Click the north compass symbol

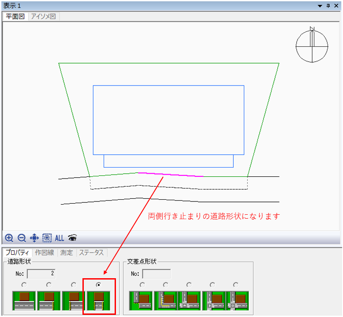pos(312,45)
